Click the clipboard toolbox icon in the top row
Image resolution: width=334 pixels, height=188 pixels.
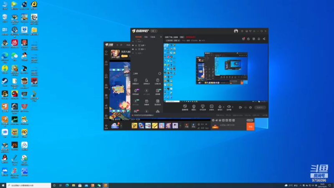pyautogui.click(x=158, y=80)
